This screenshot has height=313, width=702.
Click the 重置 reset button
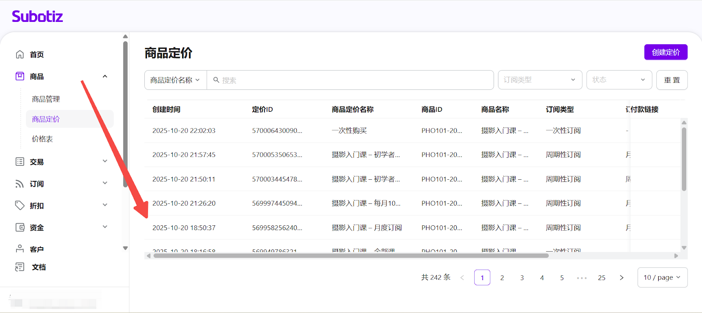(x=672, y=80)
